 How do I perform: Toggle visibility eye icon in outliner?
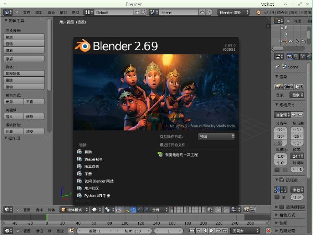click(x=291, y=41)
